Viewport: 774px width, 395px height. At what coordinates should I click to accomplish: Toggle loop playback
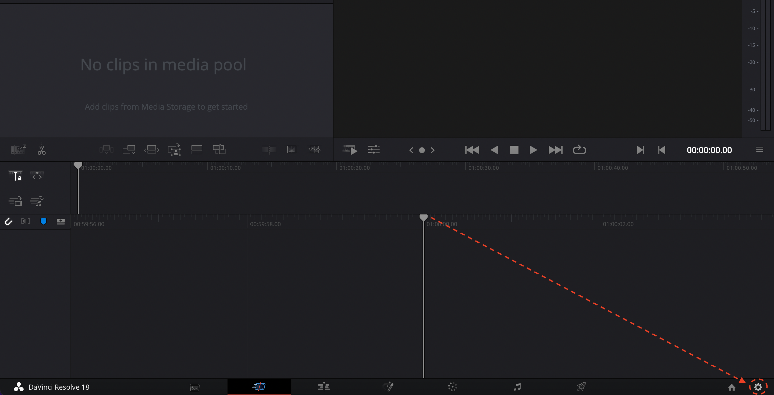click(579, 150)
